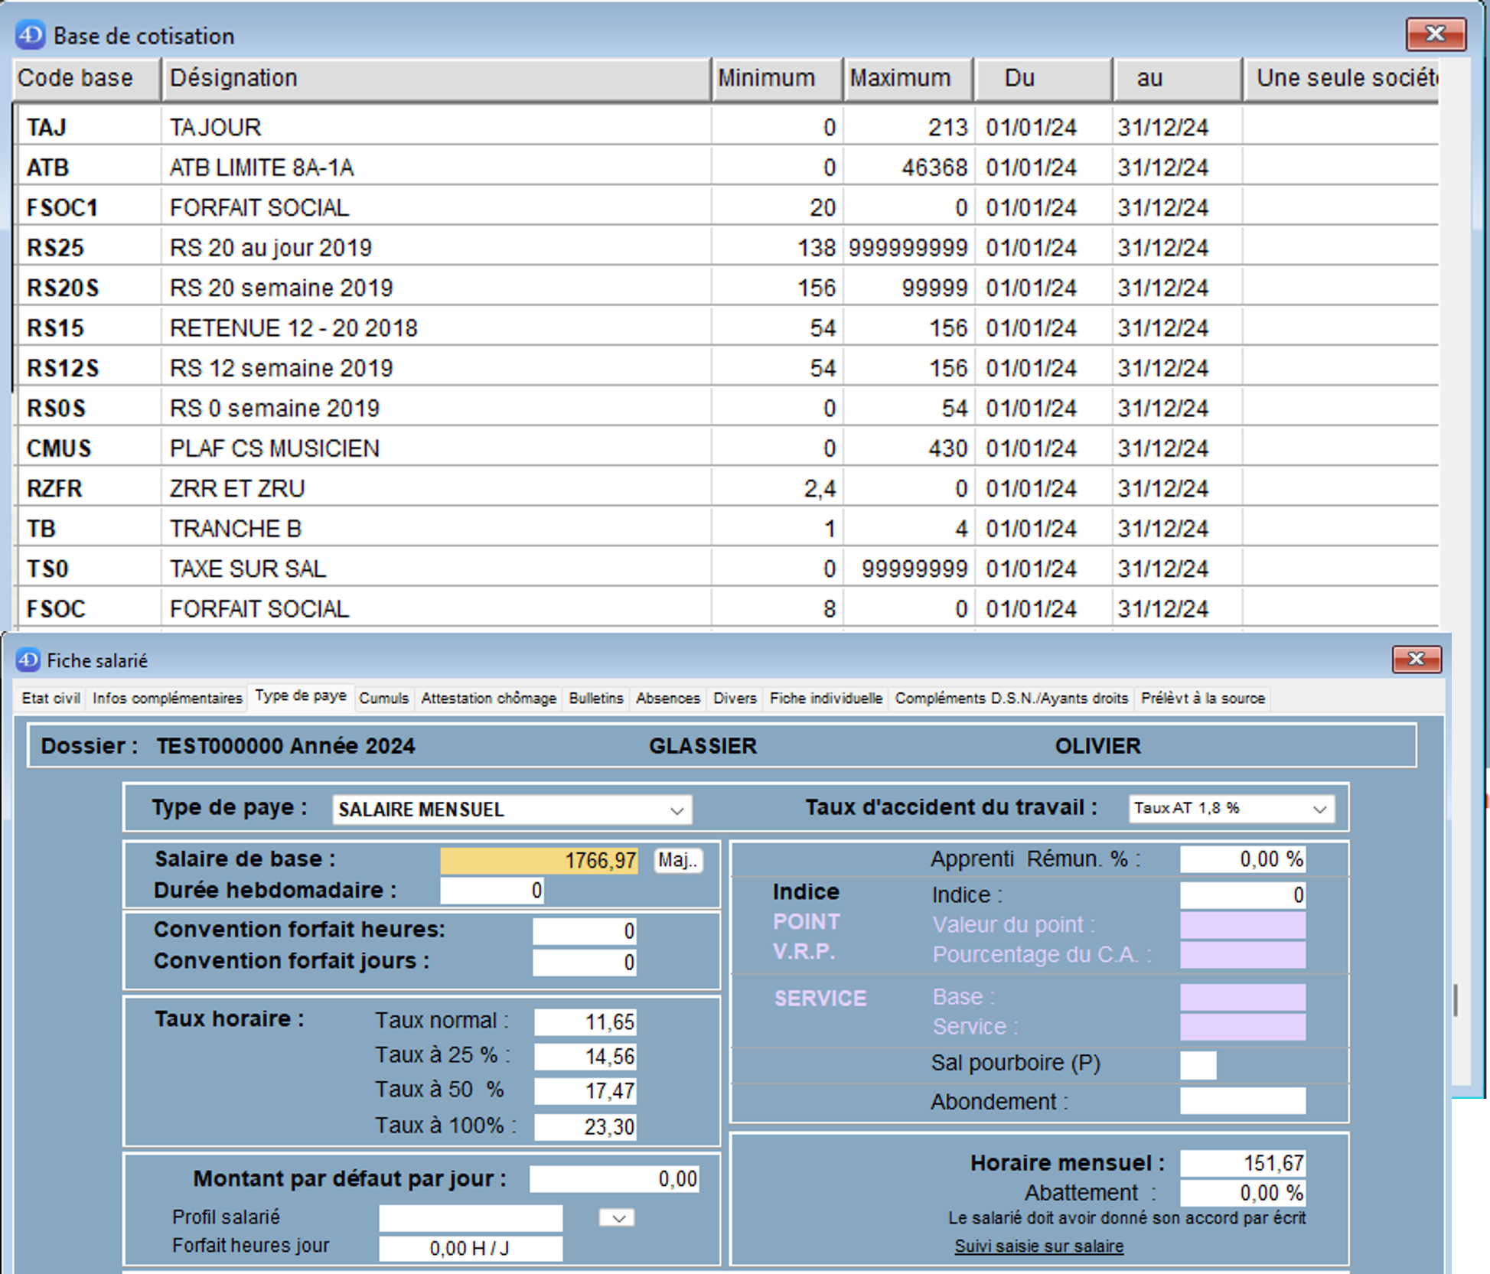
Task: Click the highlighted Salaire de base field
Action: [x=539, y=860]
